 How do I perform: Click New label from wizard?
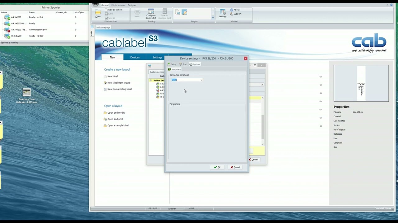click(117, 83)
